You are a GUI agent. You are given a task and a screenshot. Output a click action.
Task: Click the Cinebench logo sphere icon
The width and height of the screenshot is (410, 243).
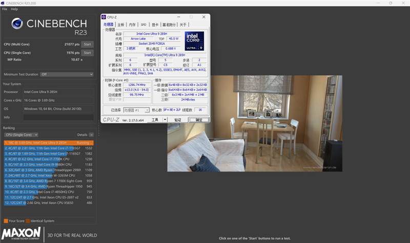(x=17, y=24)
